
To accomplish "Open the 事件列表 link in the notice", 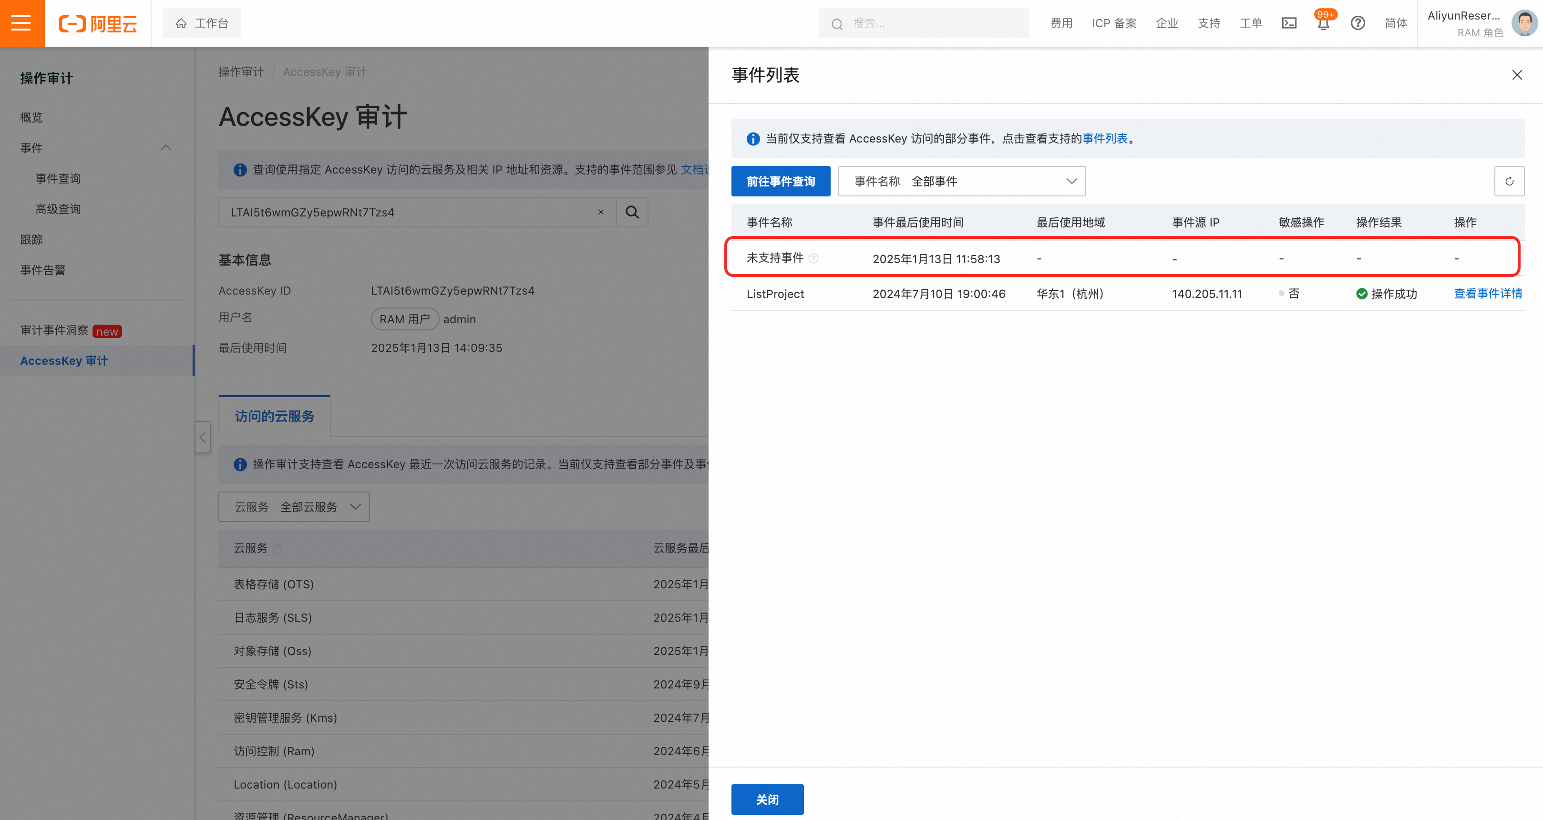I will point(1105,139).
